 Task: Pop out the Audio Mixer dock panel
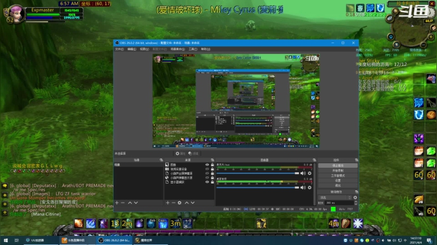(x=314, y=160)
